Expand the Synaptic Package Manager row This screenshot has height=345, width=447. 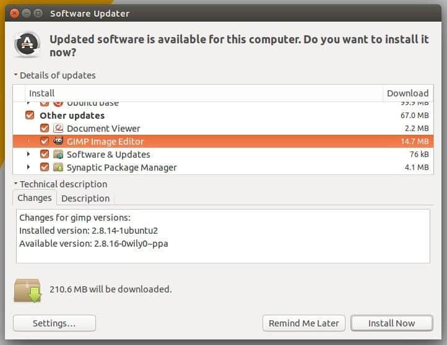[29, 167]
